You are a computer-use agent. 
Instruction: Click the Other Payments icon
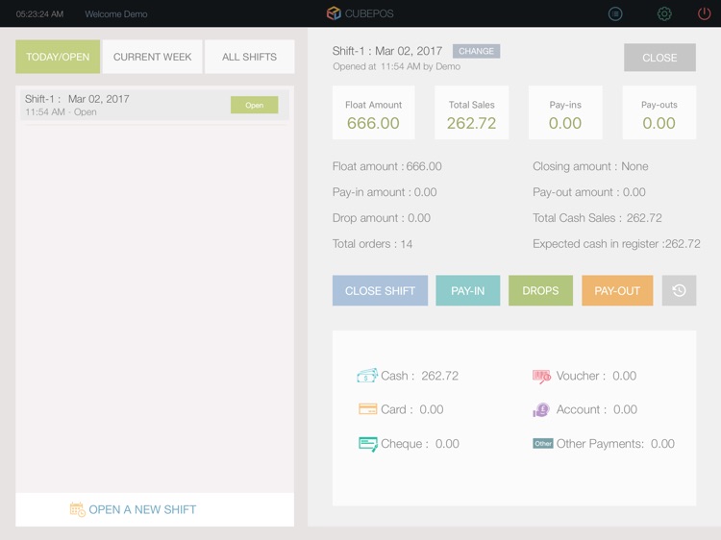tap(542, 444)
